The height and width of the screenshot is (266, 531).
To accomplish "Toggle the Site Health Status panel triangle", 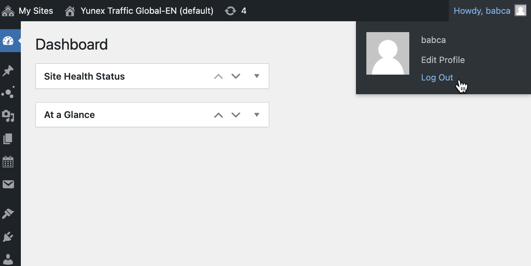I will click(257, 76).
